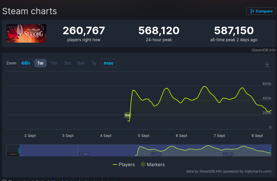277x181 pixels.
Task: Click the navigator's 1 Sept label
Action: pos(12,154)
